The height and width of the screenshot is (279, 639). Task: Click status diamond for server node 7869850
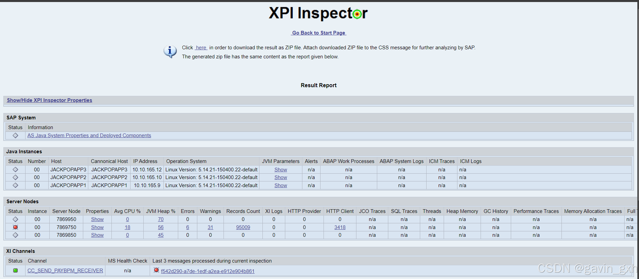(x=15, y=235)
